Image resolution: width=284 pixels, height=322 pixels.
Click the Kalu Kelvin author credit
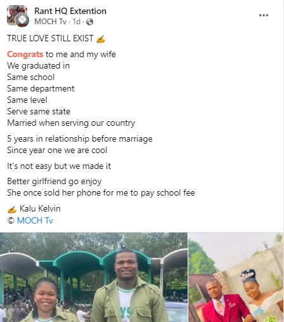40,209
